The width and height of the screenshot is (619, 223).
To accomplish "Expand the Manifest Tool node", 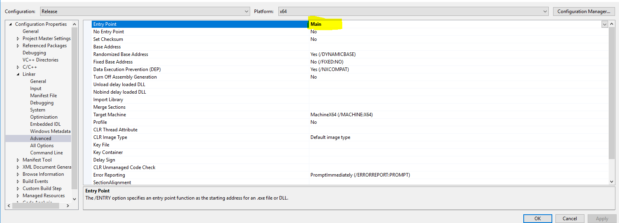I will (18, 160).
